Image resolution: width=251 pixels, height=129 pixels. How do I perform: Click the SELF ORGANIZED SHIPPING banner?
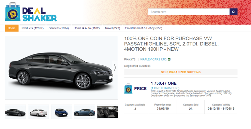pos(181,72)
